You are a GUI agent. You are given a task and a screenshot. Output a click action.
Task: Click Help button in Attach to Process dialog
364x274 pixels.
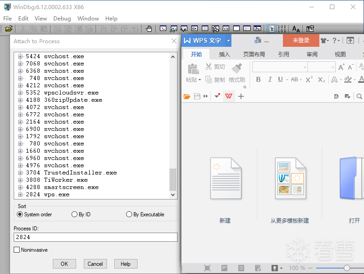(126, 264)
